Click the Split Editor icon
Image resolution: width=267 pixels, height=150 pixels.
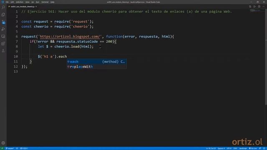pyautogui.click(x=259, y=7)
